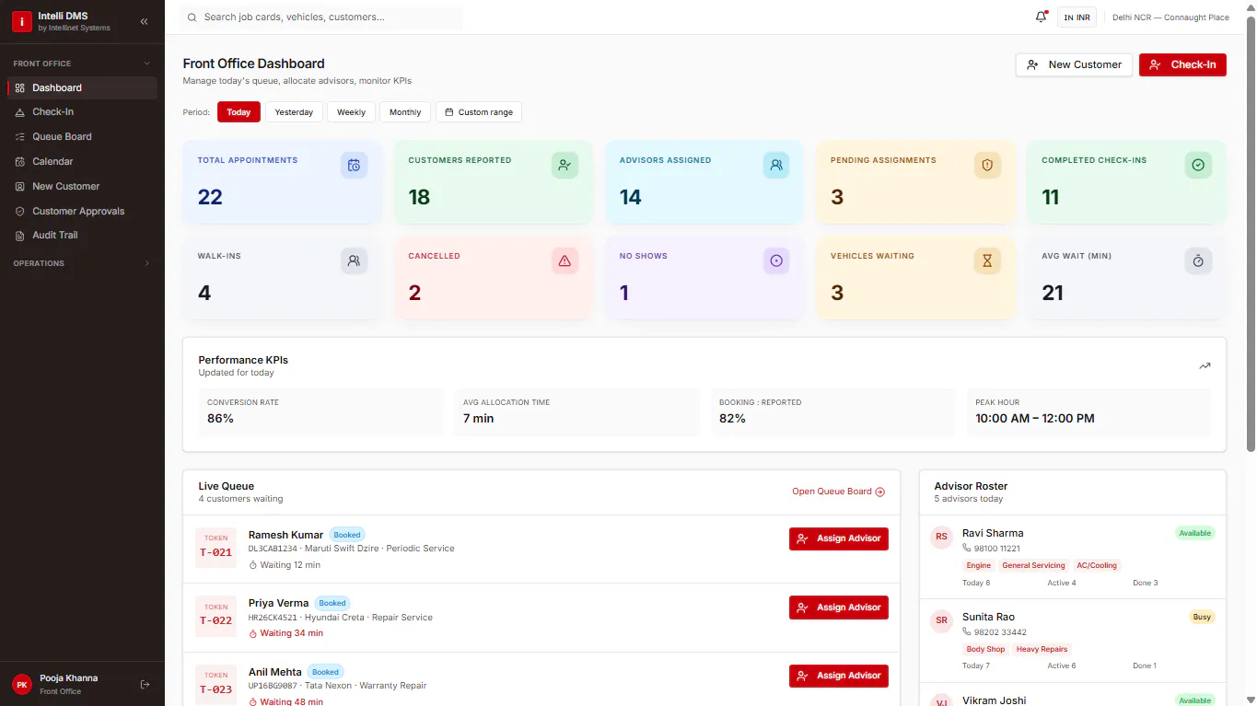Image resolution: width=1257 pixels, height=706 pixels.
Task: Click the AC/Cooling skill tag
Action: [1097, 566]
